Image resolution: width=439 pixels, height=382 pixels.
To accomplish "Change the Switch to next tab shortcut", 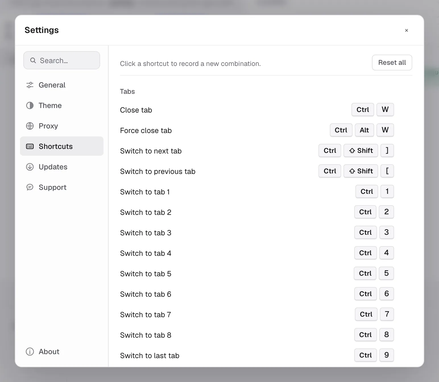I will point(356,151).
